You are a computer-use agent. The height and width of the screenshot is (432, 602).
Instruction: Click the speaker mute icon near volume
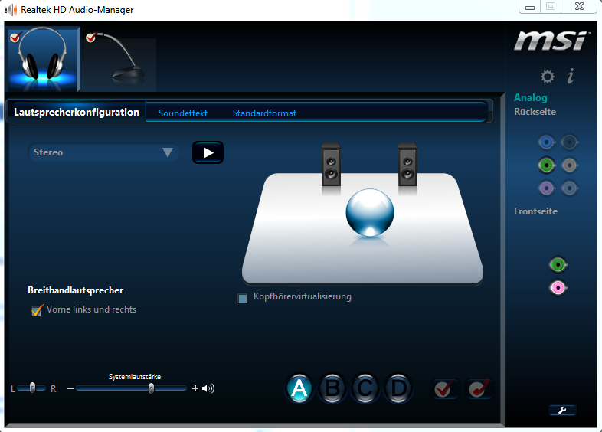pos(208,388)
